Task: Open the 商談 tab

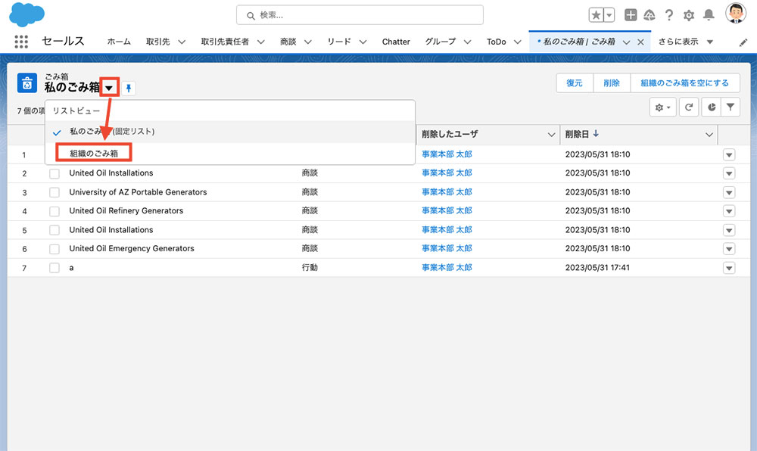Action: 288,42
